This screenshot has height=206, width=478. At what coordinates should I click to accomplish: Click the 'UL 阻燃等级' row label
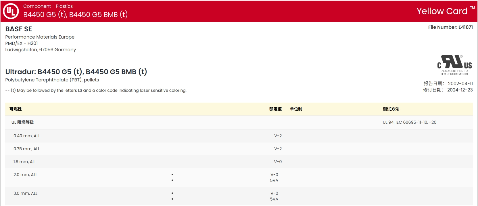pos(22,122)
